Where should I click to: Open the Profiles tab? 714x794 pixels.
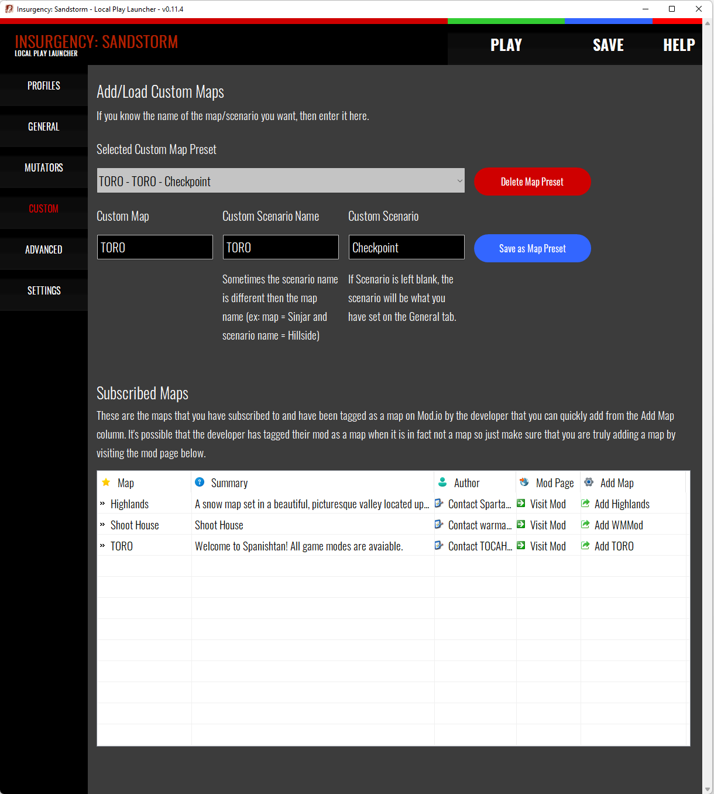(44, 85)
